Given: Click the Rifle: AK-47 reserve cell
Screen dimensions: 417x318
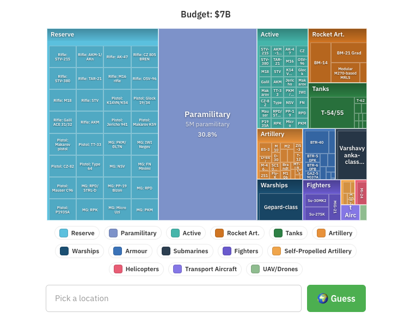Looking at the screenshot, I should pos(117,57).
